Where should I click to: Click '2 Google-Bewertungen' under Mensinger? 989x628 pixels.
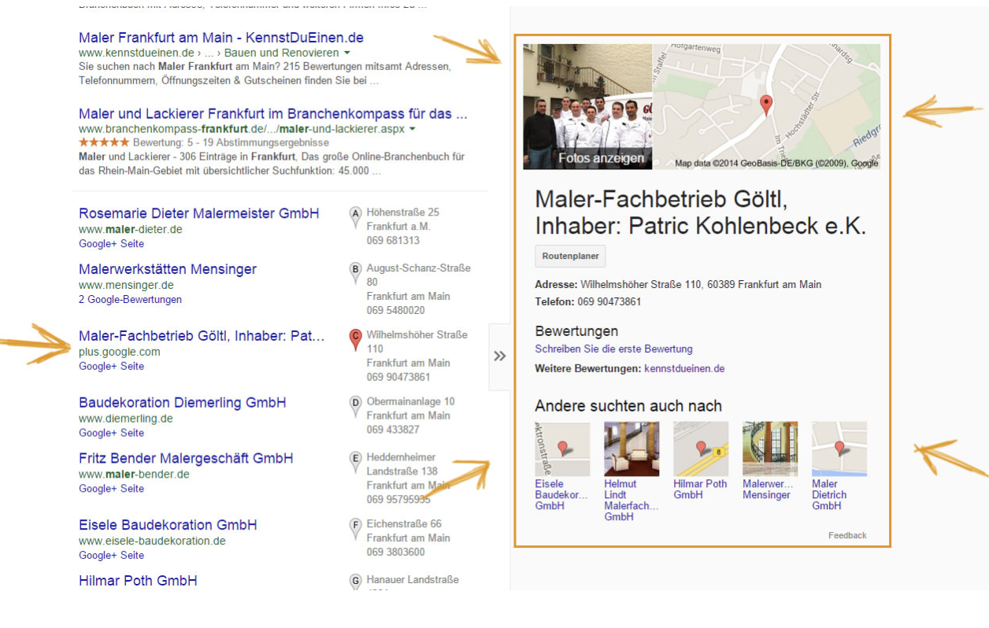coord(130,300)
